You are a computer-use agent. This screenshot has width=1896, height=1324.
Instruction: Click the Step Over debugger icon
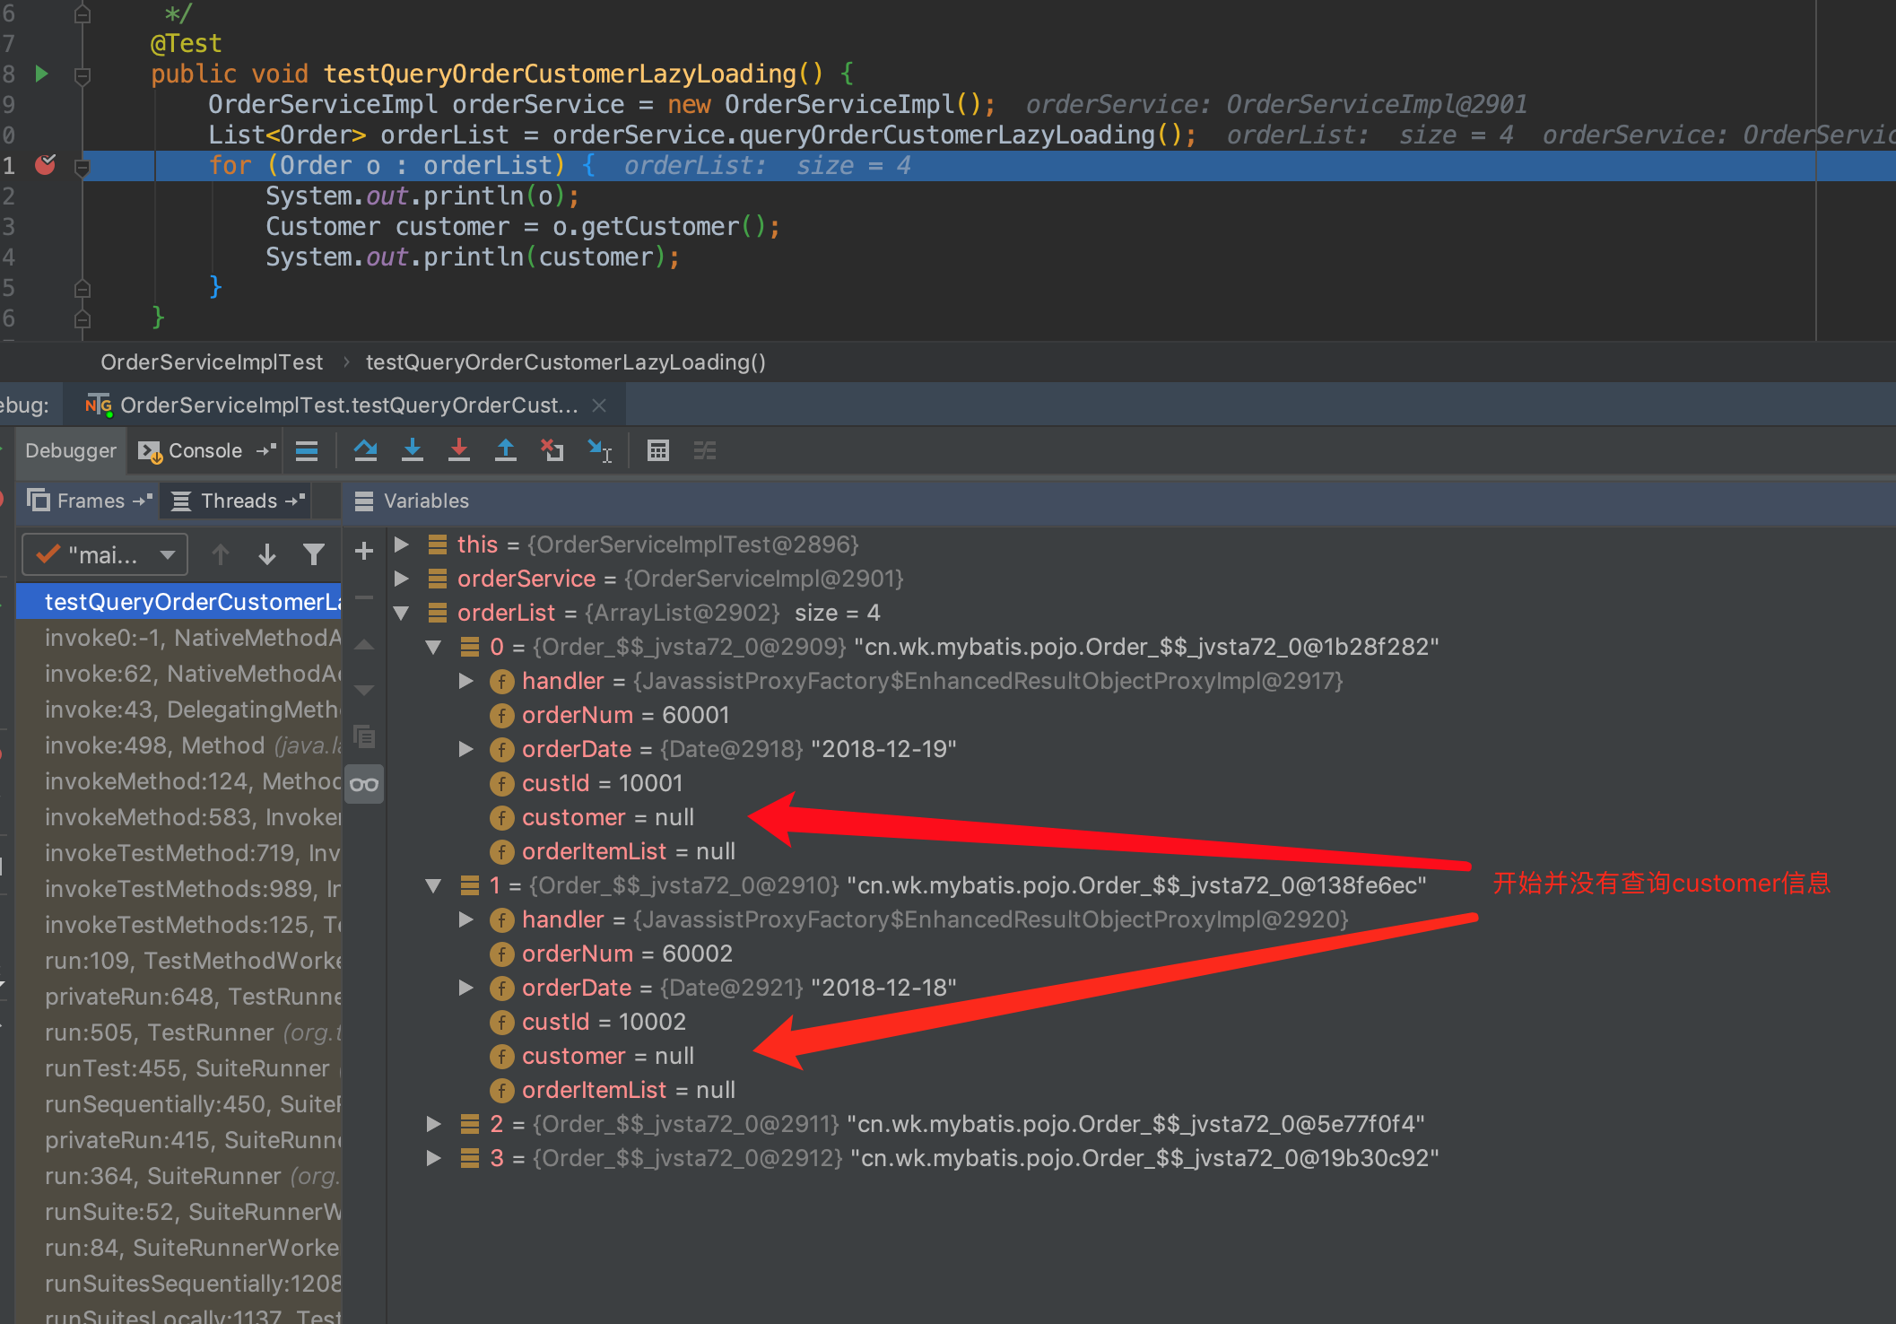(x=365, y=450)
